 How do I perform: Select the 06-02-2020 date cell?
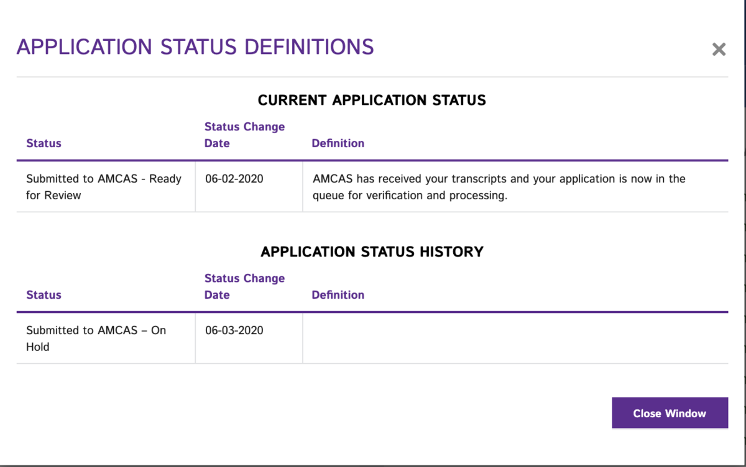coord(249,187)
